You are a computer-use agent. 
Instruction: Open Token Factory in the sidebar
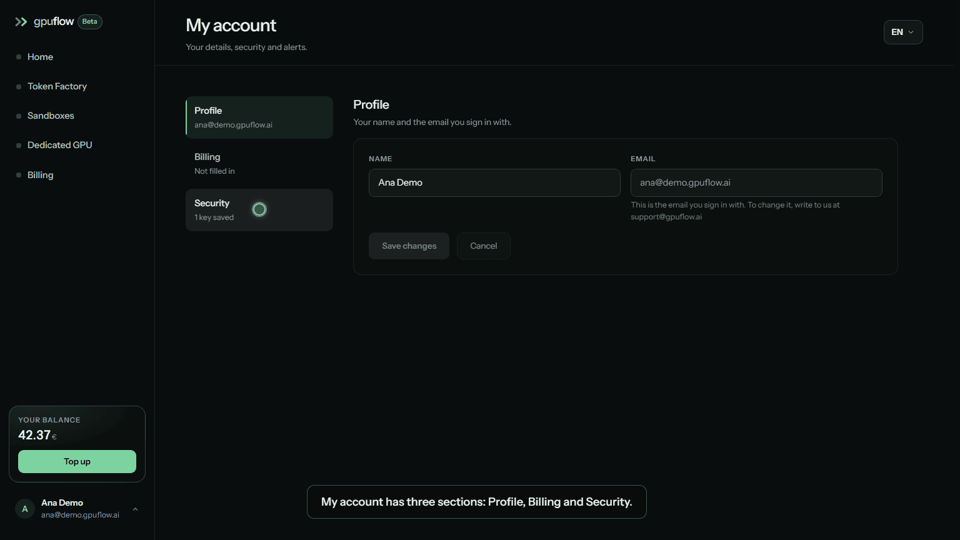(57, 86)
